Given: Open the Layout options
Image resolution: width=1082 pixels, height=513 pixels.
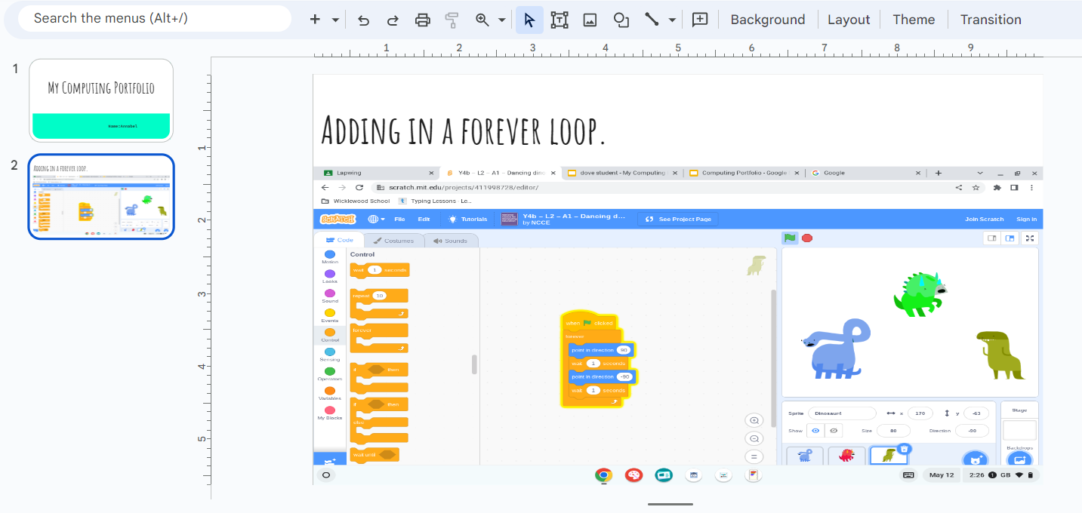Looking at the screenshot, I should 849,20.
